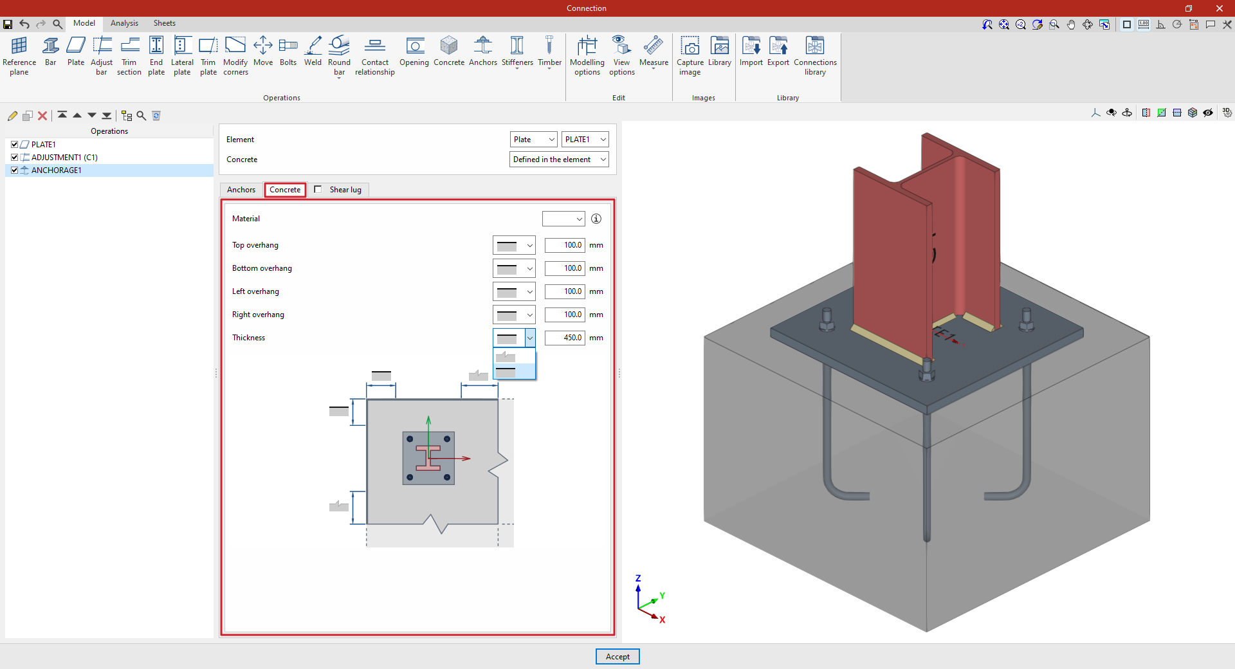Open the Top overhang type dropdown
This screenshot has height=669, width=1235.
(514, 245)
